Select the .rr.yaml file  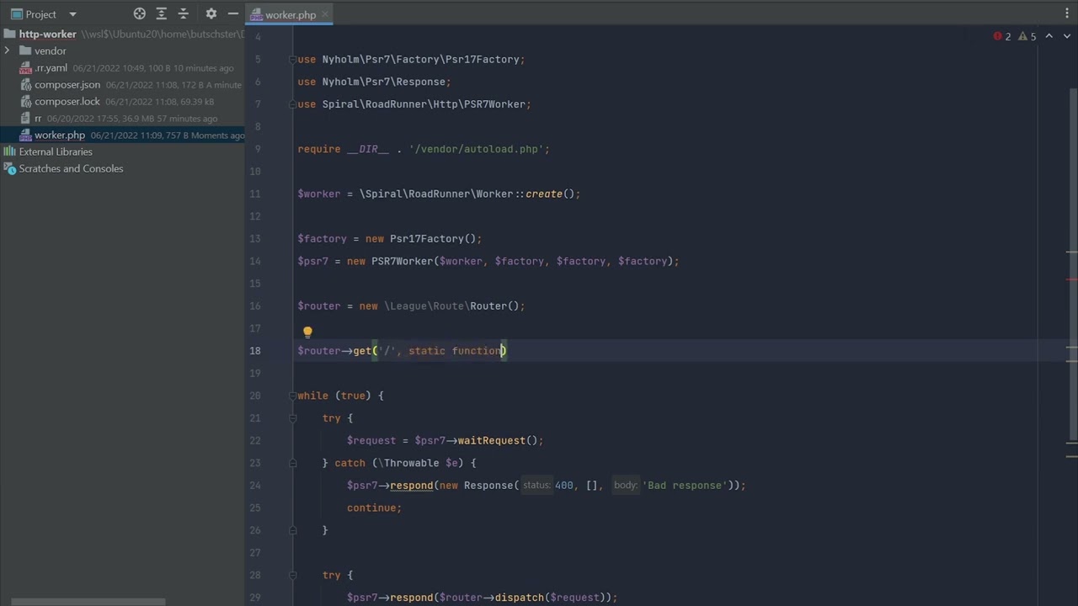click(51, 67)
